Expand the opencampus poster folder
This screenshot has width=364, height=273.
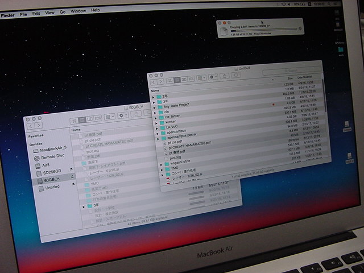click(159, 139)
